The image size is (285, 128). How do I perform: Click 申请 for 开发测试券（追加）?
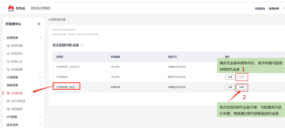click(x=241, y=87)
